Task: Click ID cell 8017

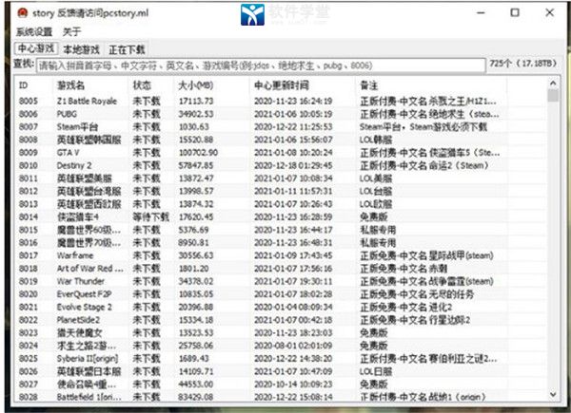Action: click(29, 255)
